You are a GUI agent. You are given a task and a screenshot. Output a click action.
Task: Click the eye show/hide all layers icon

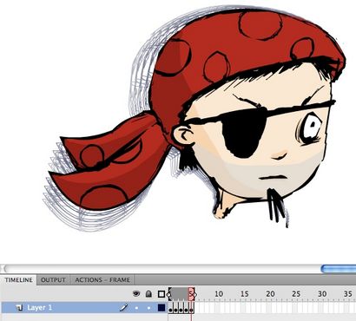click(x=136, y=294)
